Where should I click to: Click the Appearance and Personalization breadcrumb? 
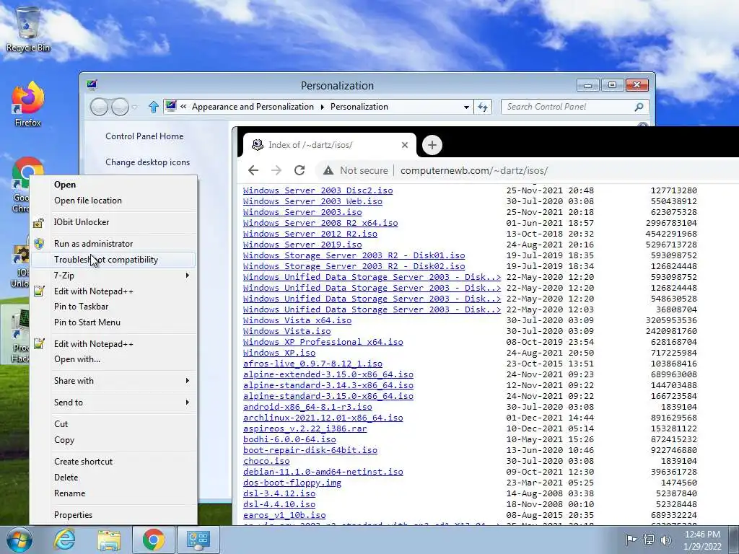(253, 107)
